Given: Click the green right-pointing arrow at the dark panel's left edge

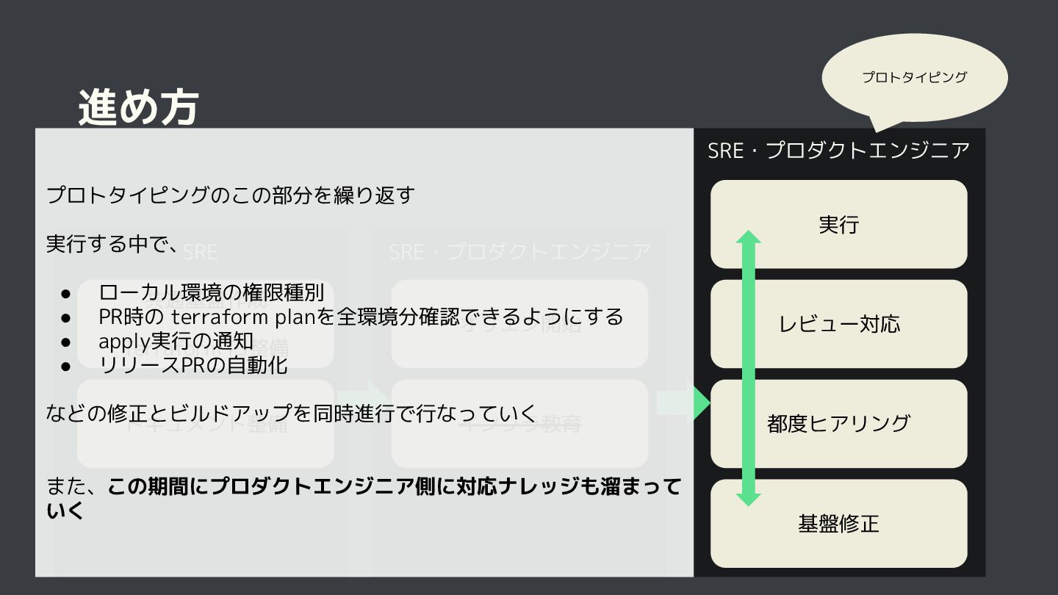Looking at the screenshot, I should coord(702,403).
